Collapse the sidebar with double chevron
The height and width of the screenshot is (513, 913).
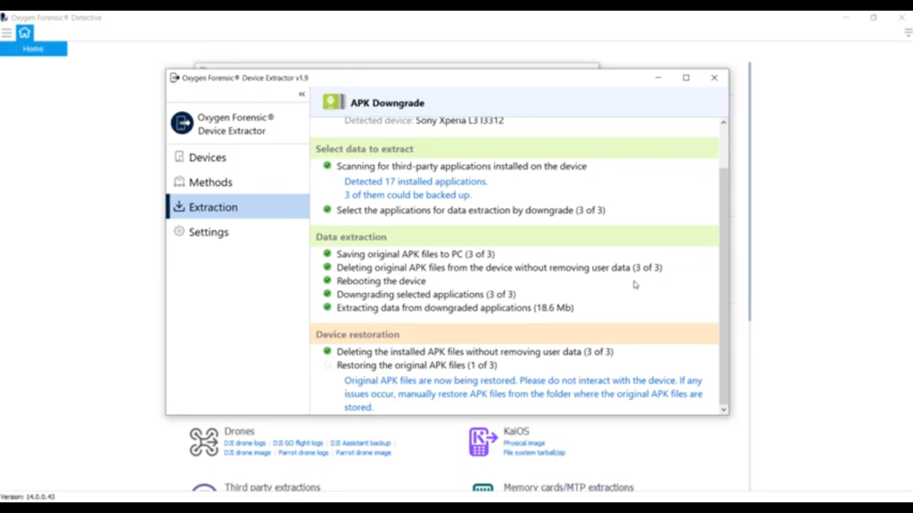[x=301, y=94]
